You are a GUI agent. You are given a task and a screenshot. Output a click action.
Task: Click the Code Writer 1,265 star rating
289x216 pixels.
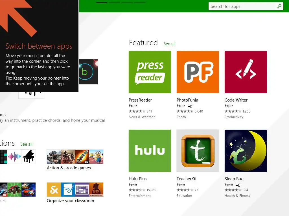(237, 111)
